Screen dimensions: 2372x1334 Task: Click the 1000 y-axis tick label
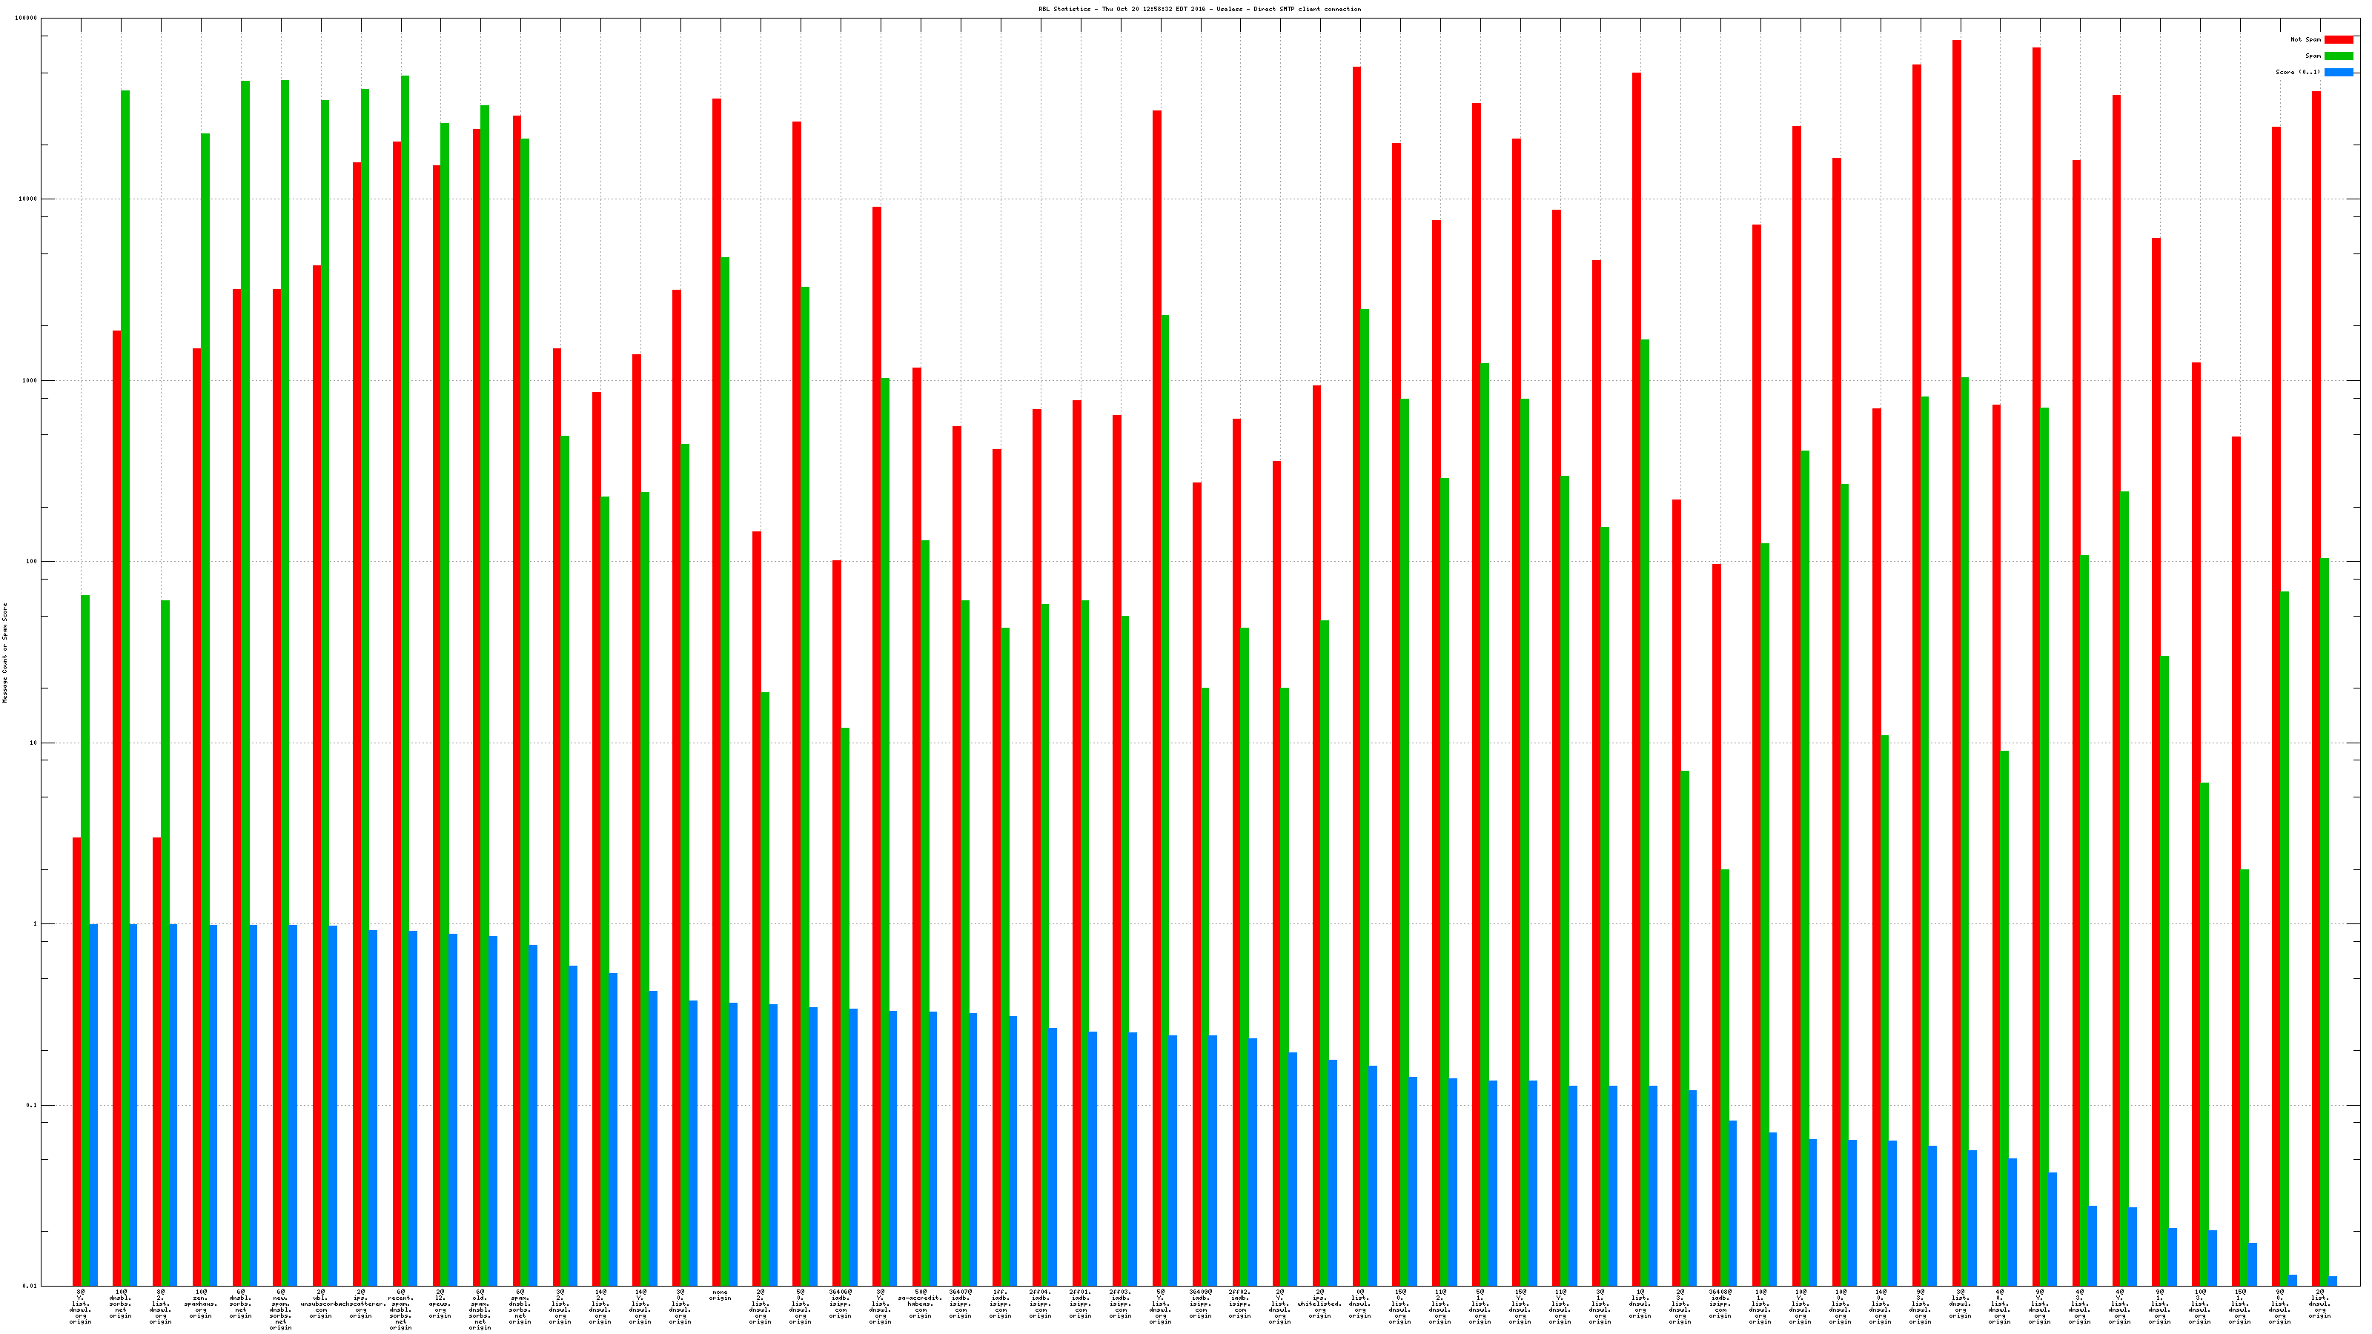click(30, 380)
